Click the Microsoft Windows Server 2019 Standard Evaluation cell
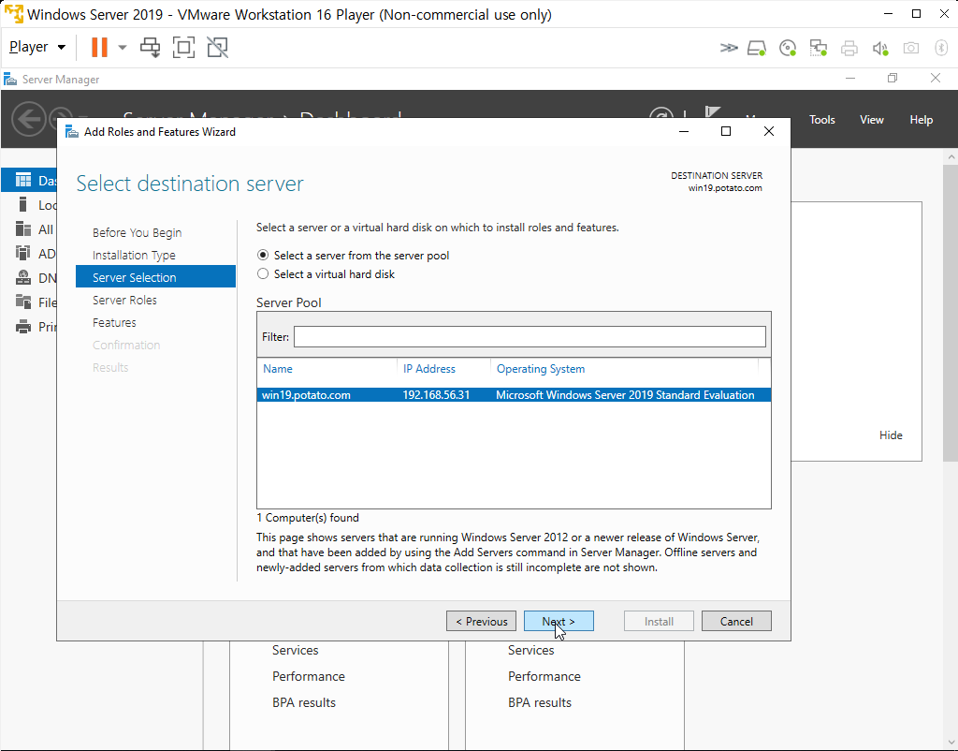958x751 pixels. 625,395
